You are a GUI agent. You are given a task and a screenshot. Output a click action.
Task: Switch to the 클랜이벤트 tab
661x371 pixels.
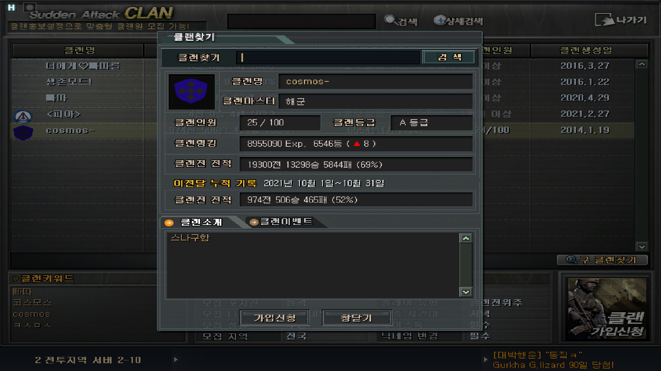(x=286, y=222)
